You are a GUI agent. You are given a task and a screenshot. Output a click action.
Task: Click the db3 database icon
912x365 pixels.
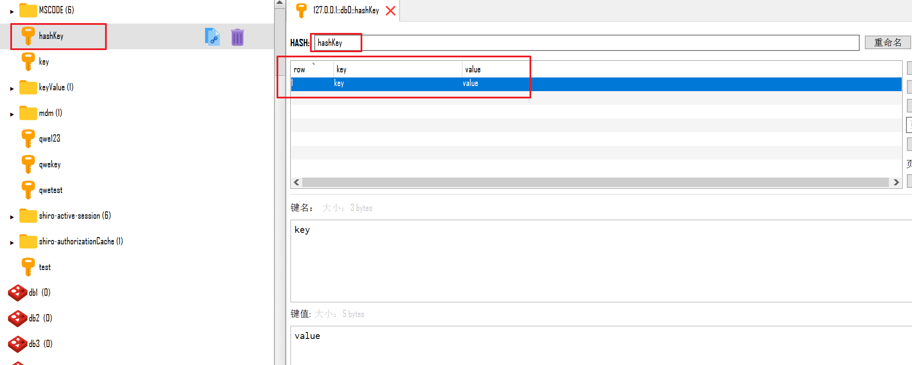(x=18, y=344)
